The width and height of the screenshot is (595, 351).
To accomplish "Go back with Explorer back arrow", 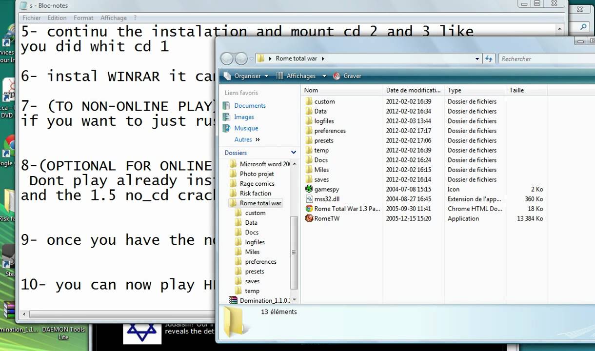I will 227,58.
